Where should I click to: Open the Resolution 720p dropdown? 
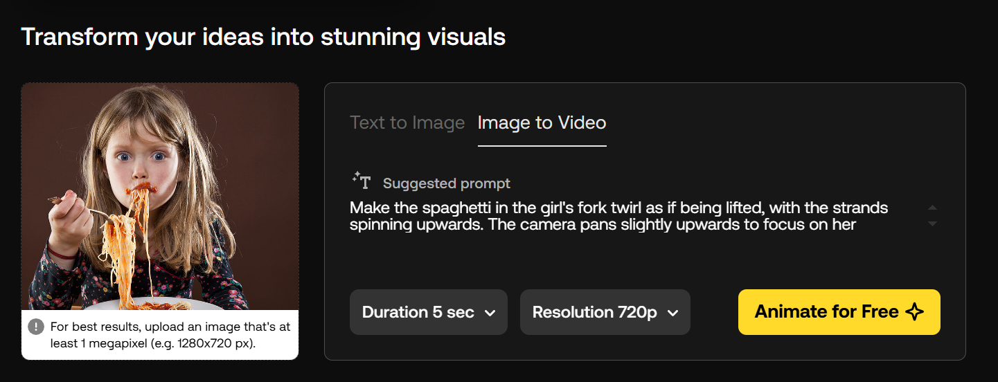click(605, 312)
